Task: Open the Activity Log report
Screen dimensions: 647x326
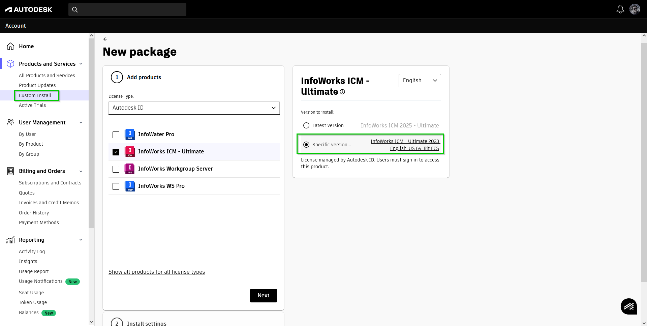Action: (x=32, y=251)
